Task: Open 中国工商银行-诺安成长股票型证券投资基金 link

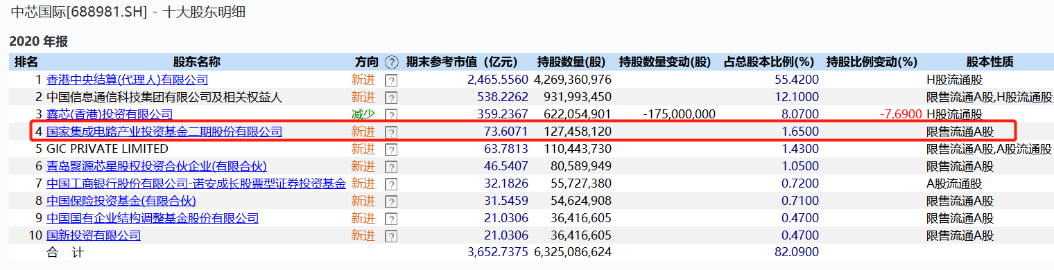Action: click(196, 183)
